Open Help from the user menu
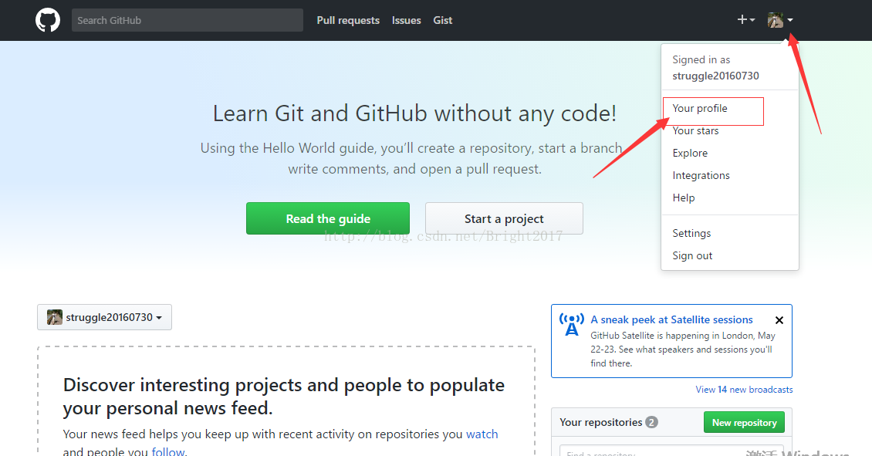The image size is (872, 456). (x=684, y=198)
